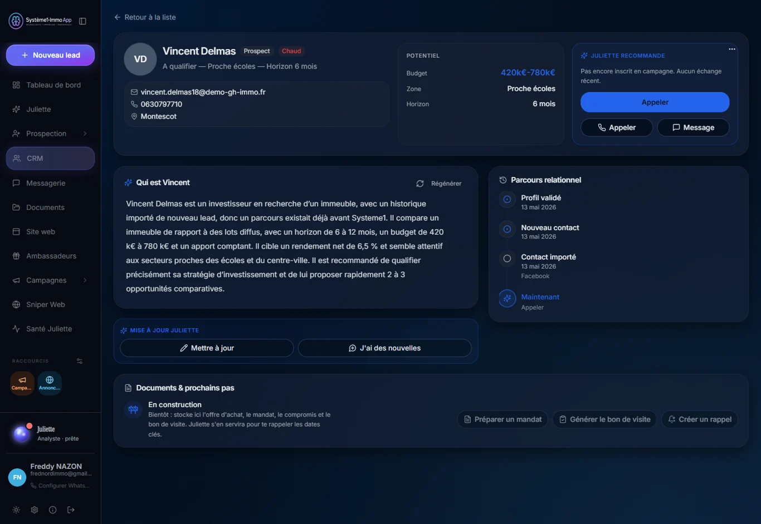Open the three-dots menu in Juliette recommande
The image size is (761, 524).
[x=732, y=49]
